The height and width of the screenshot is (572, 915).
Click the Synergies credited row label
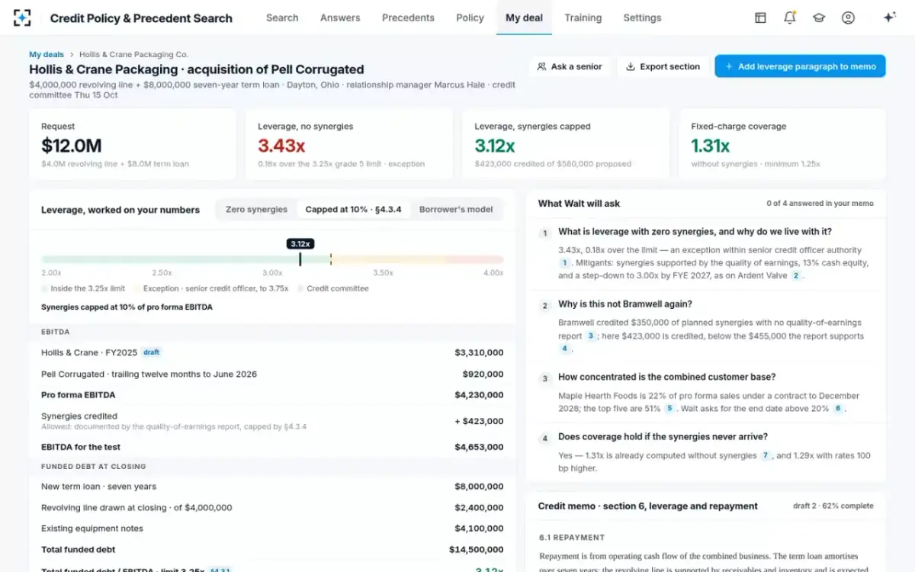(x=79, y=416)
